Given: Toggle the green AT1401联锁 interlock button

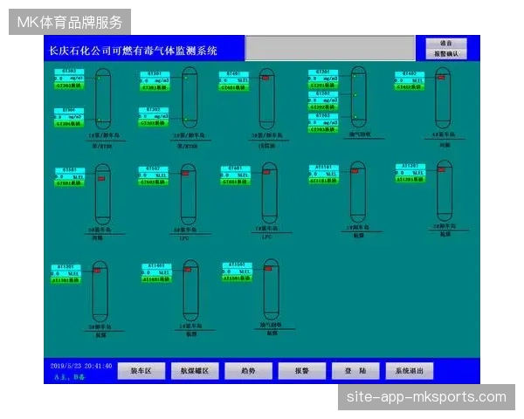Looking at the screenshot, I should pos(156,279).
